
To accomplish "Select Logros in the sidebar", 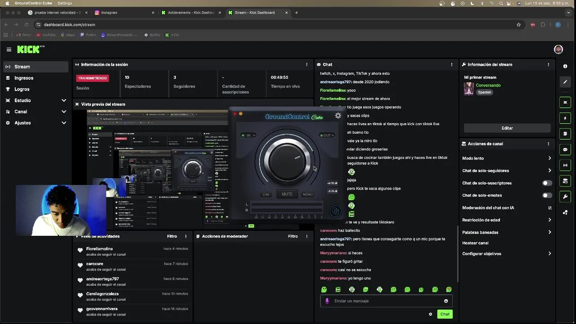I will coord(36,89).
